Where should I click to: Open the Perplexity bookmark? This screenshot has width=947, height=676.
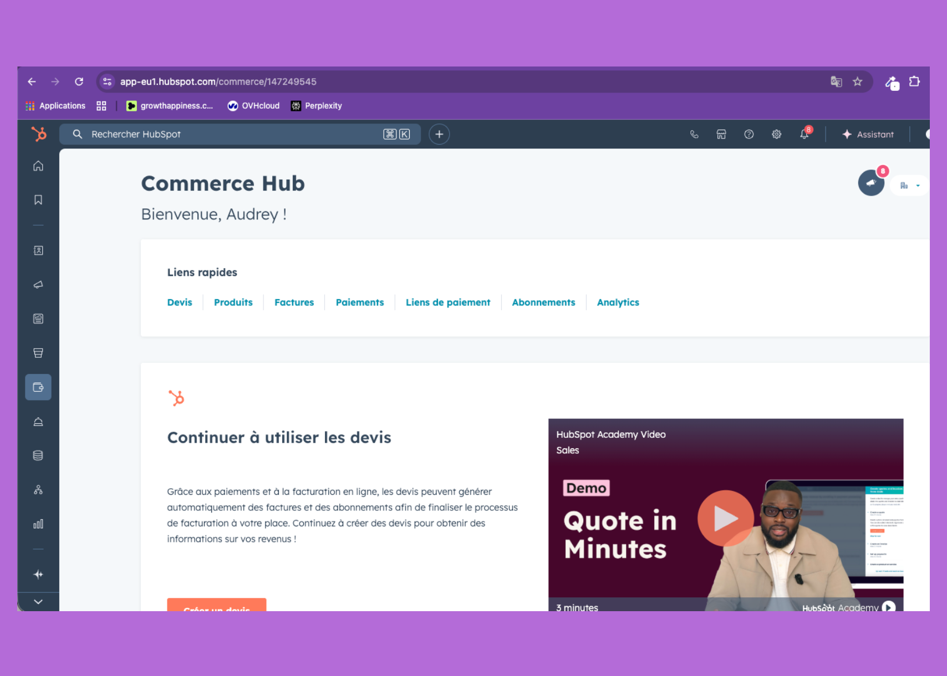click(x=317, y=106)
